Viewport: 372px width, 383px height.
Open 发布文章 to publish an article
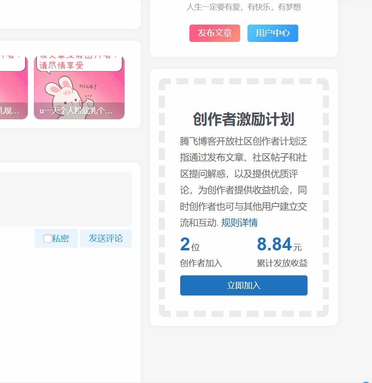[214, 33]
